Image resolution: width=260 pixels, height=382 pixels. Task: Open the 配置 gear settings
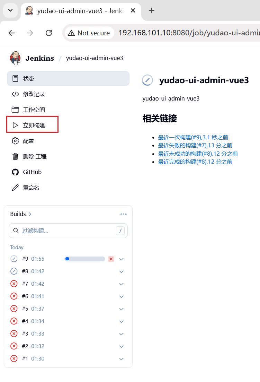23,141
